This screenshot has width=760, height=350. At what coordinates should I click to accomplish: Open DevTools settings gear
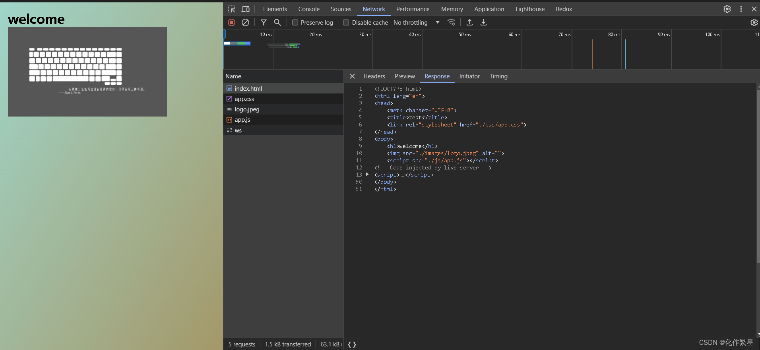(727, 9)
